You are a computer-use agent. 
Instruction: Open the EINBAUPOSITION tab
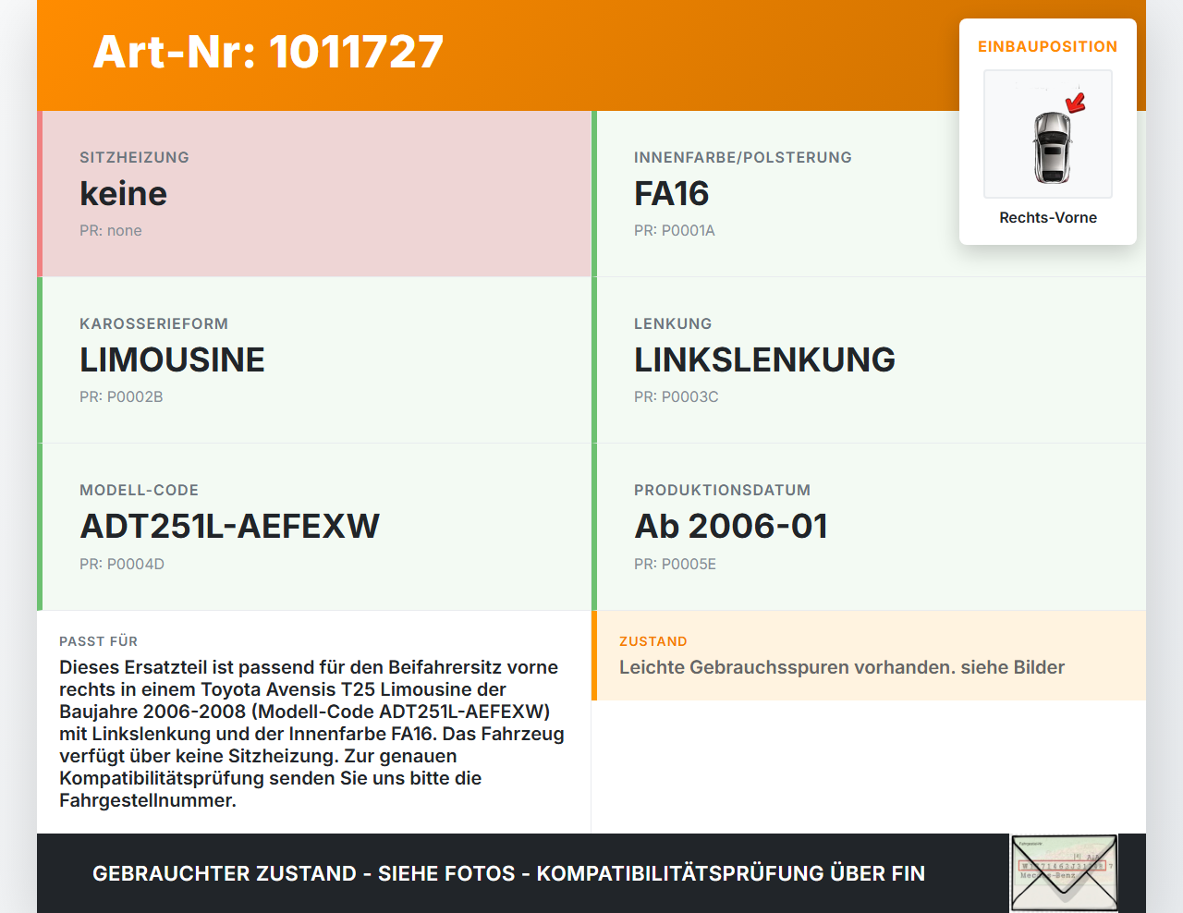[1047, 46]
